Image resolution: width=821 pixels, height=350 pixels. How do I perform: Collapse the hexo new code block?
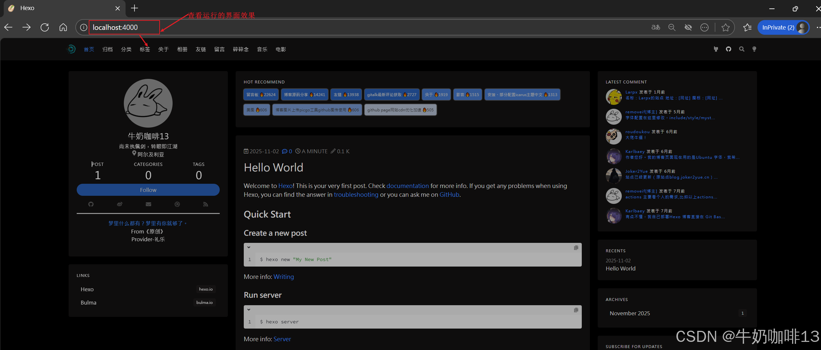click(249, 247)
